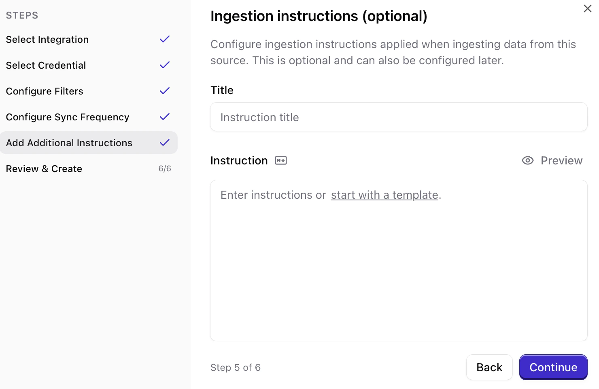The height and width of the screenshot is (389, 599).
Task: Go to the Configure Filters step
Action: click(45, 91)
